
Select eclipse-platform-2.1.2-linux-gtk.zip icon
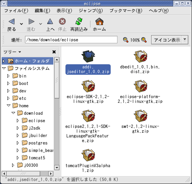(x=140, y=86)
